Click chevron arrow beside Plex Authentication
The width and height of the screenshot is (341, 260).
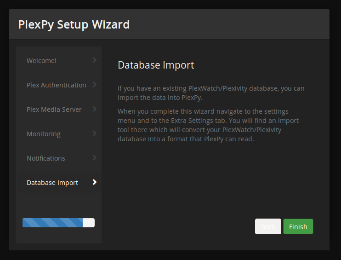click(94, 85)
